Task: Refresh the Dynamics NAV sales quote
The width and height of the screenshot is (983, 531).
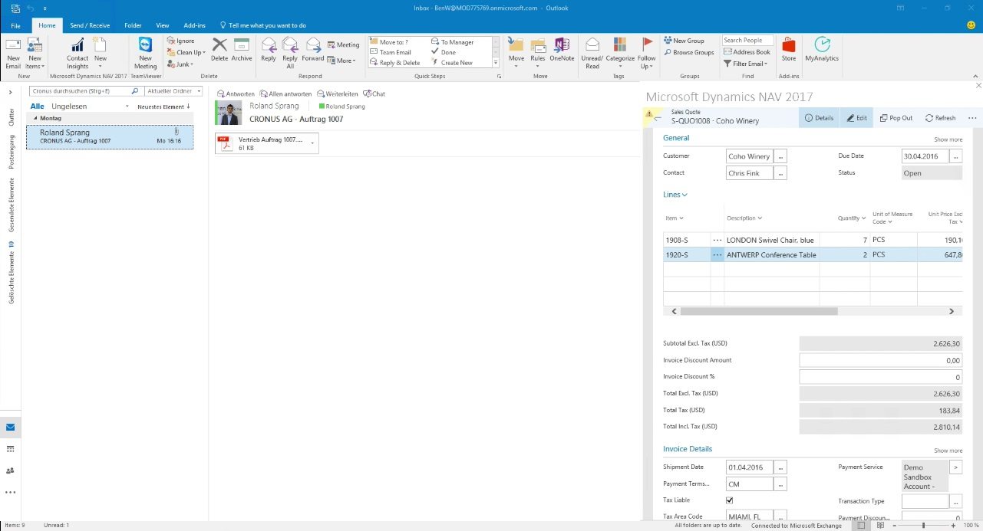Action: [941, 118]
